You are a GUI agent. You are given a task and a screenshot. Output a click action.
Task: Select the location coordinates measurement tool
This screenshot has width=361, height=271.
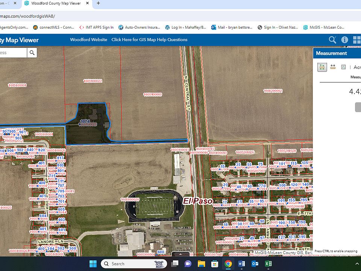343,67
